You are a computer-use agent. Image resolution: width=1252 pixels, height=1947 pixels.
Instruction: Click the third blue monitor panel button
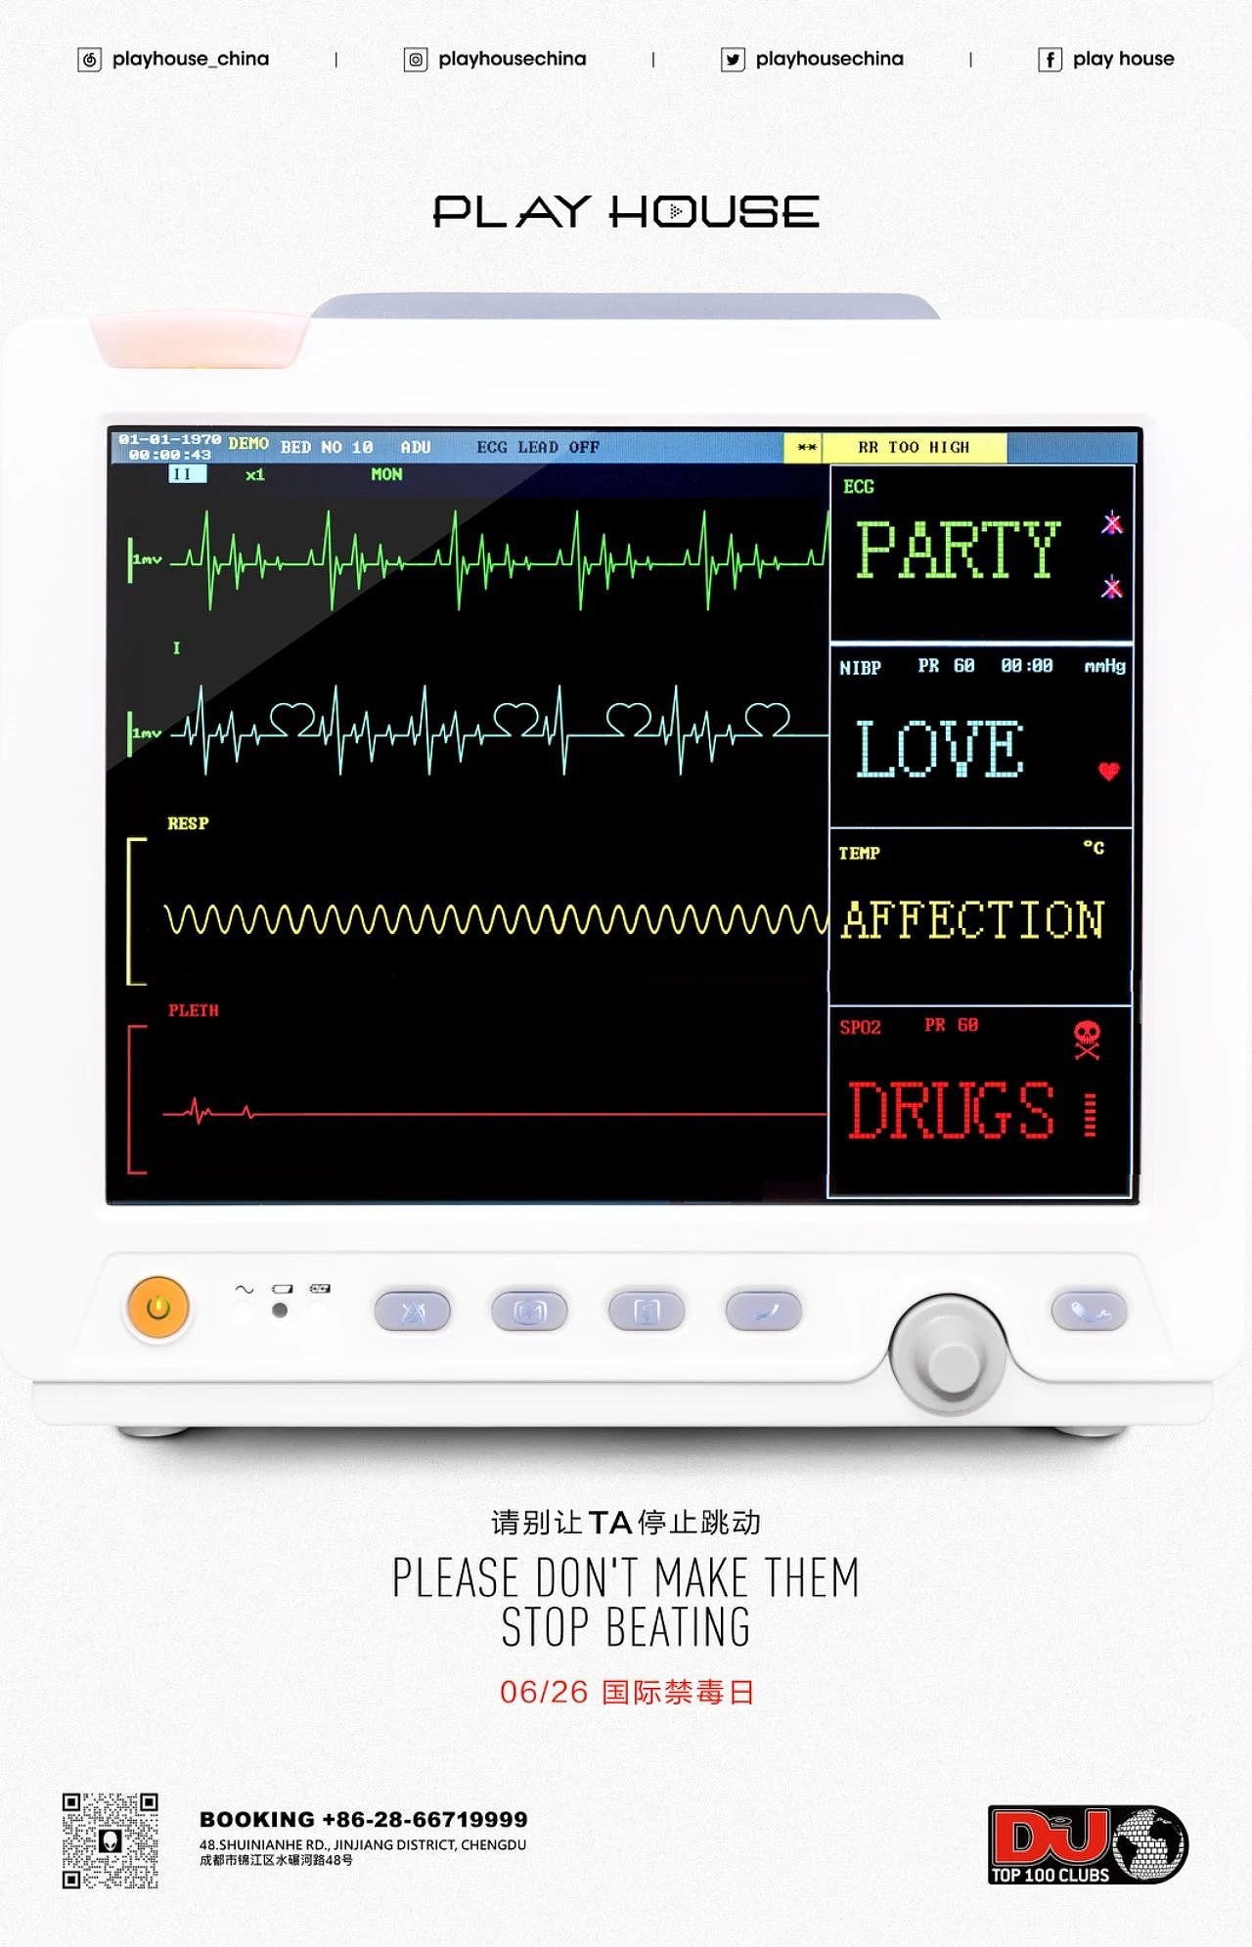click(646, 1311)
